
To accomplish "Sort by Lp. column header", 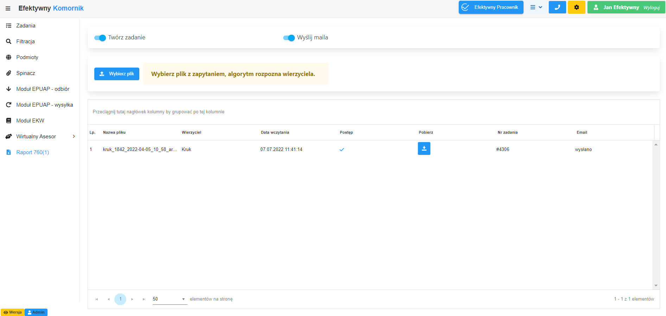I will [93, 133].
